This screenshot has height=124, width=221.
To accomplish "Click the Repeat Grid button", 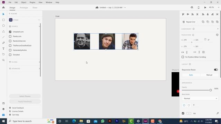I will click(189, 22).
